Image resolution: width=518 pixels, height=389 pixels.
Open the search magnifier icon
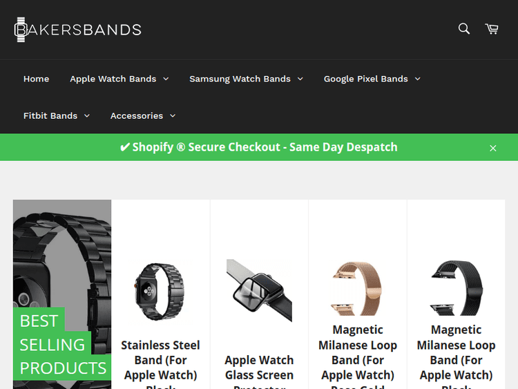tap(464, 29)
